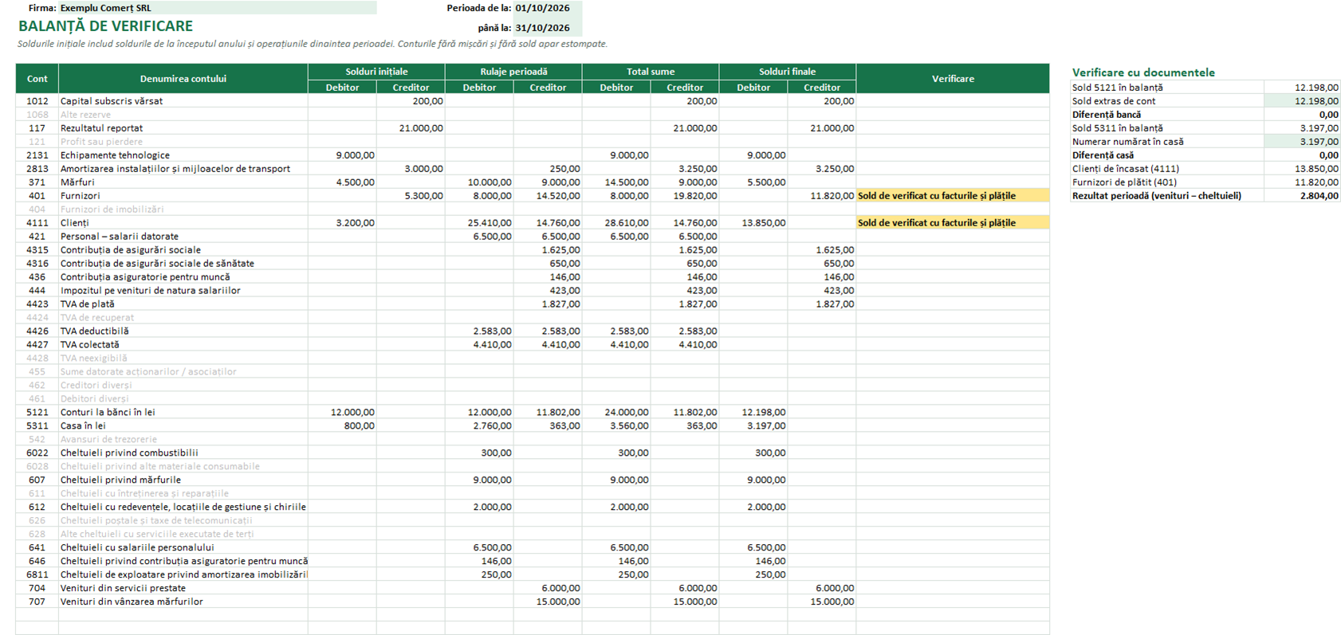Click the "Furnizori de plătit (401)" label

1124,182
